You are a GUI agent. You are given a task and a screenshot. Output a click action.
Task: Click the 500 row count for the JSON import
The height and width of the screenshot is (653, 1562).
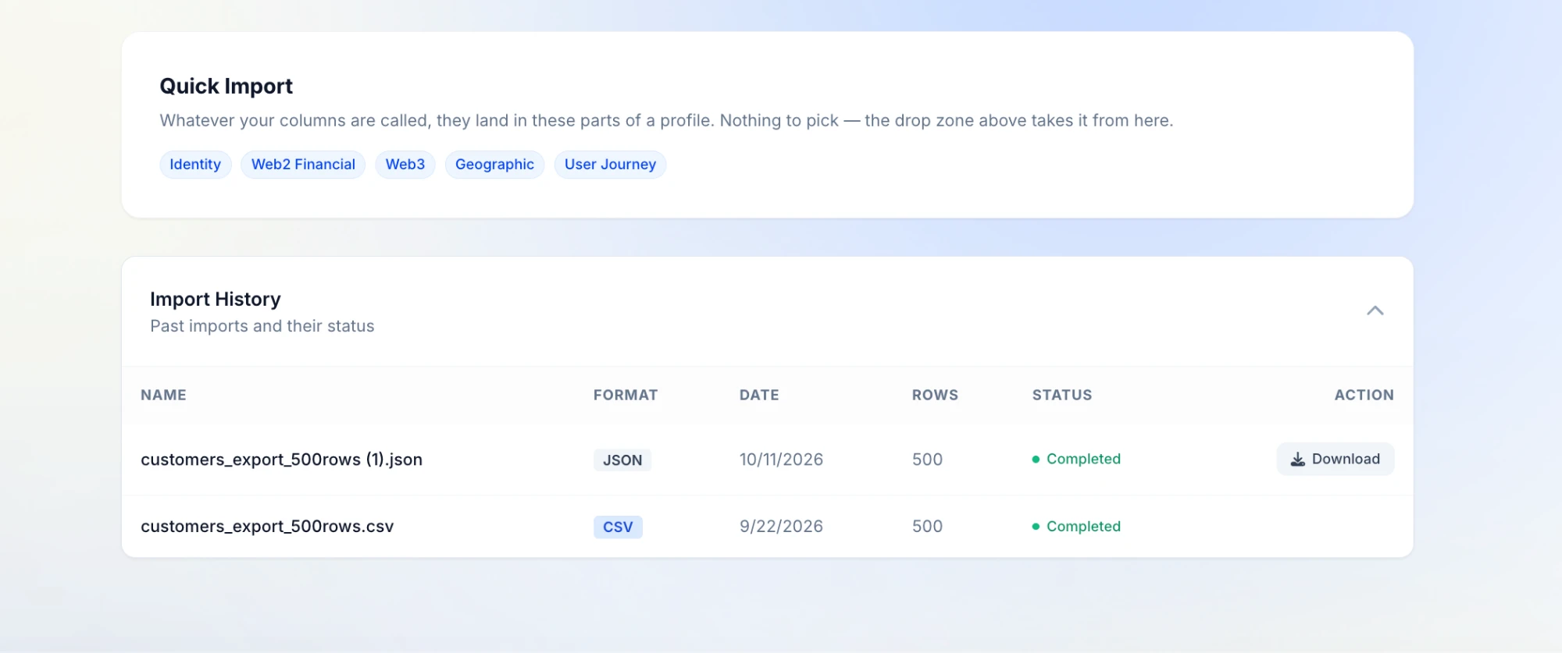(927, 460)
